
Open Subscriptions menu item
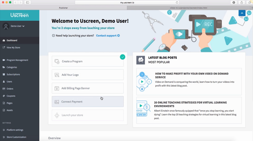19,74
